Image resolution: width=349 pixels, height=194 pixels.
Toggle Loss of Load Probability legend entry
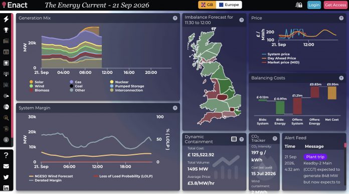click(123, 176)
